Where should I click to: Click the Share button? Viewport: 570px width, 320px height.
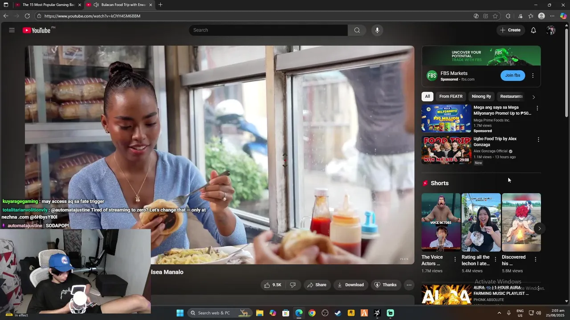pyautogui.click(x=317, y=285)
